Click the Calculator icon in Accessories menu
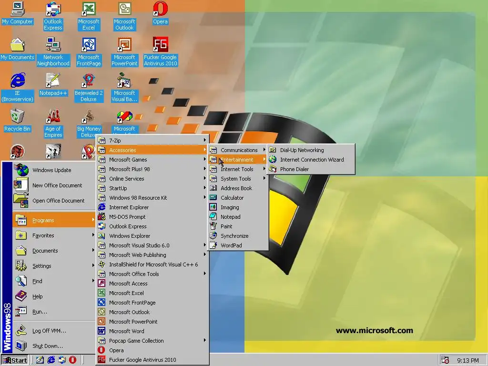 (213, 198)
